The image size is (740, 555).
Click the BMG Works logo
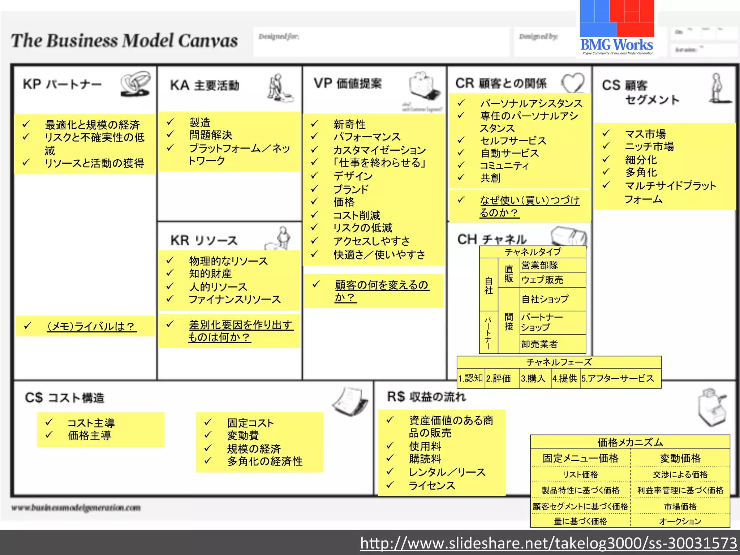click(x=617, y=29)
